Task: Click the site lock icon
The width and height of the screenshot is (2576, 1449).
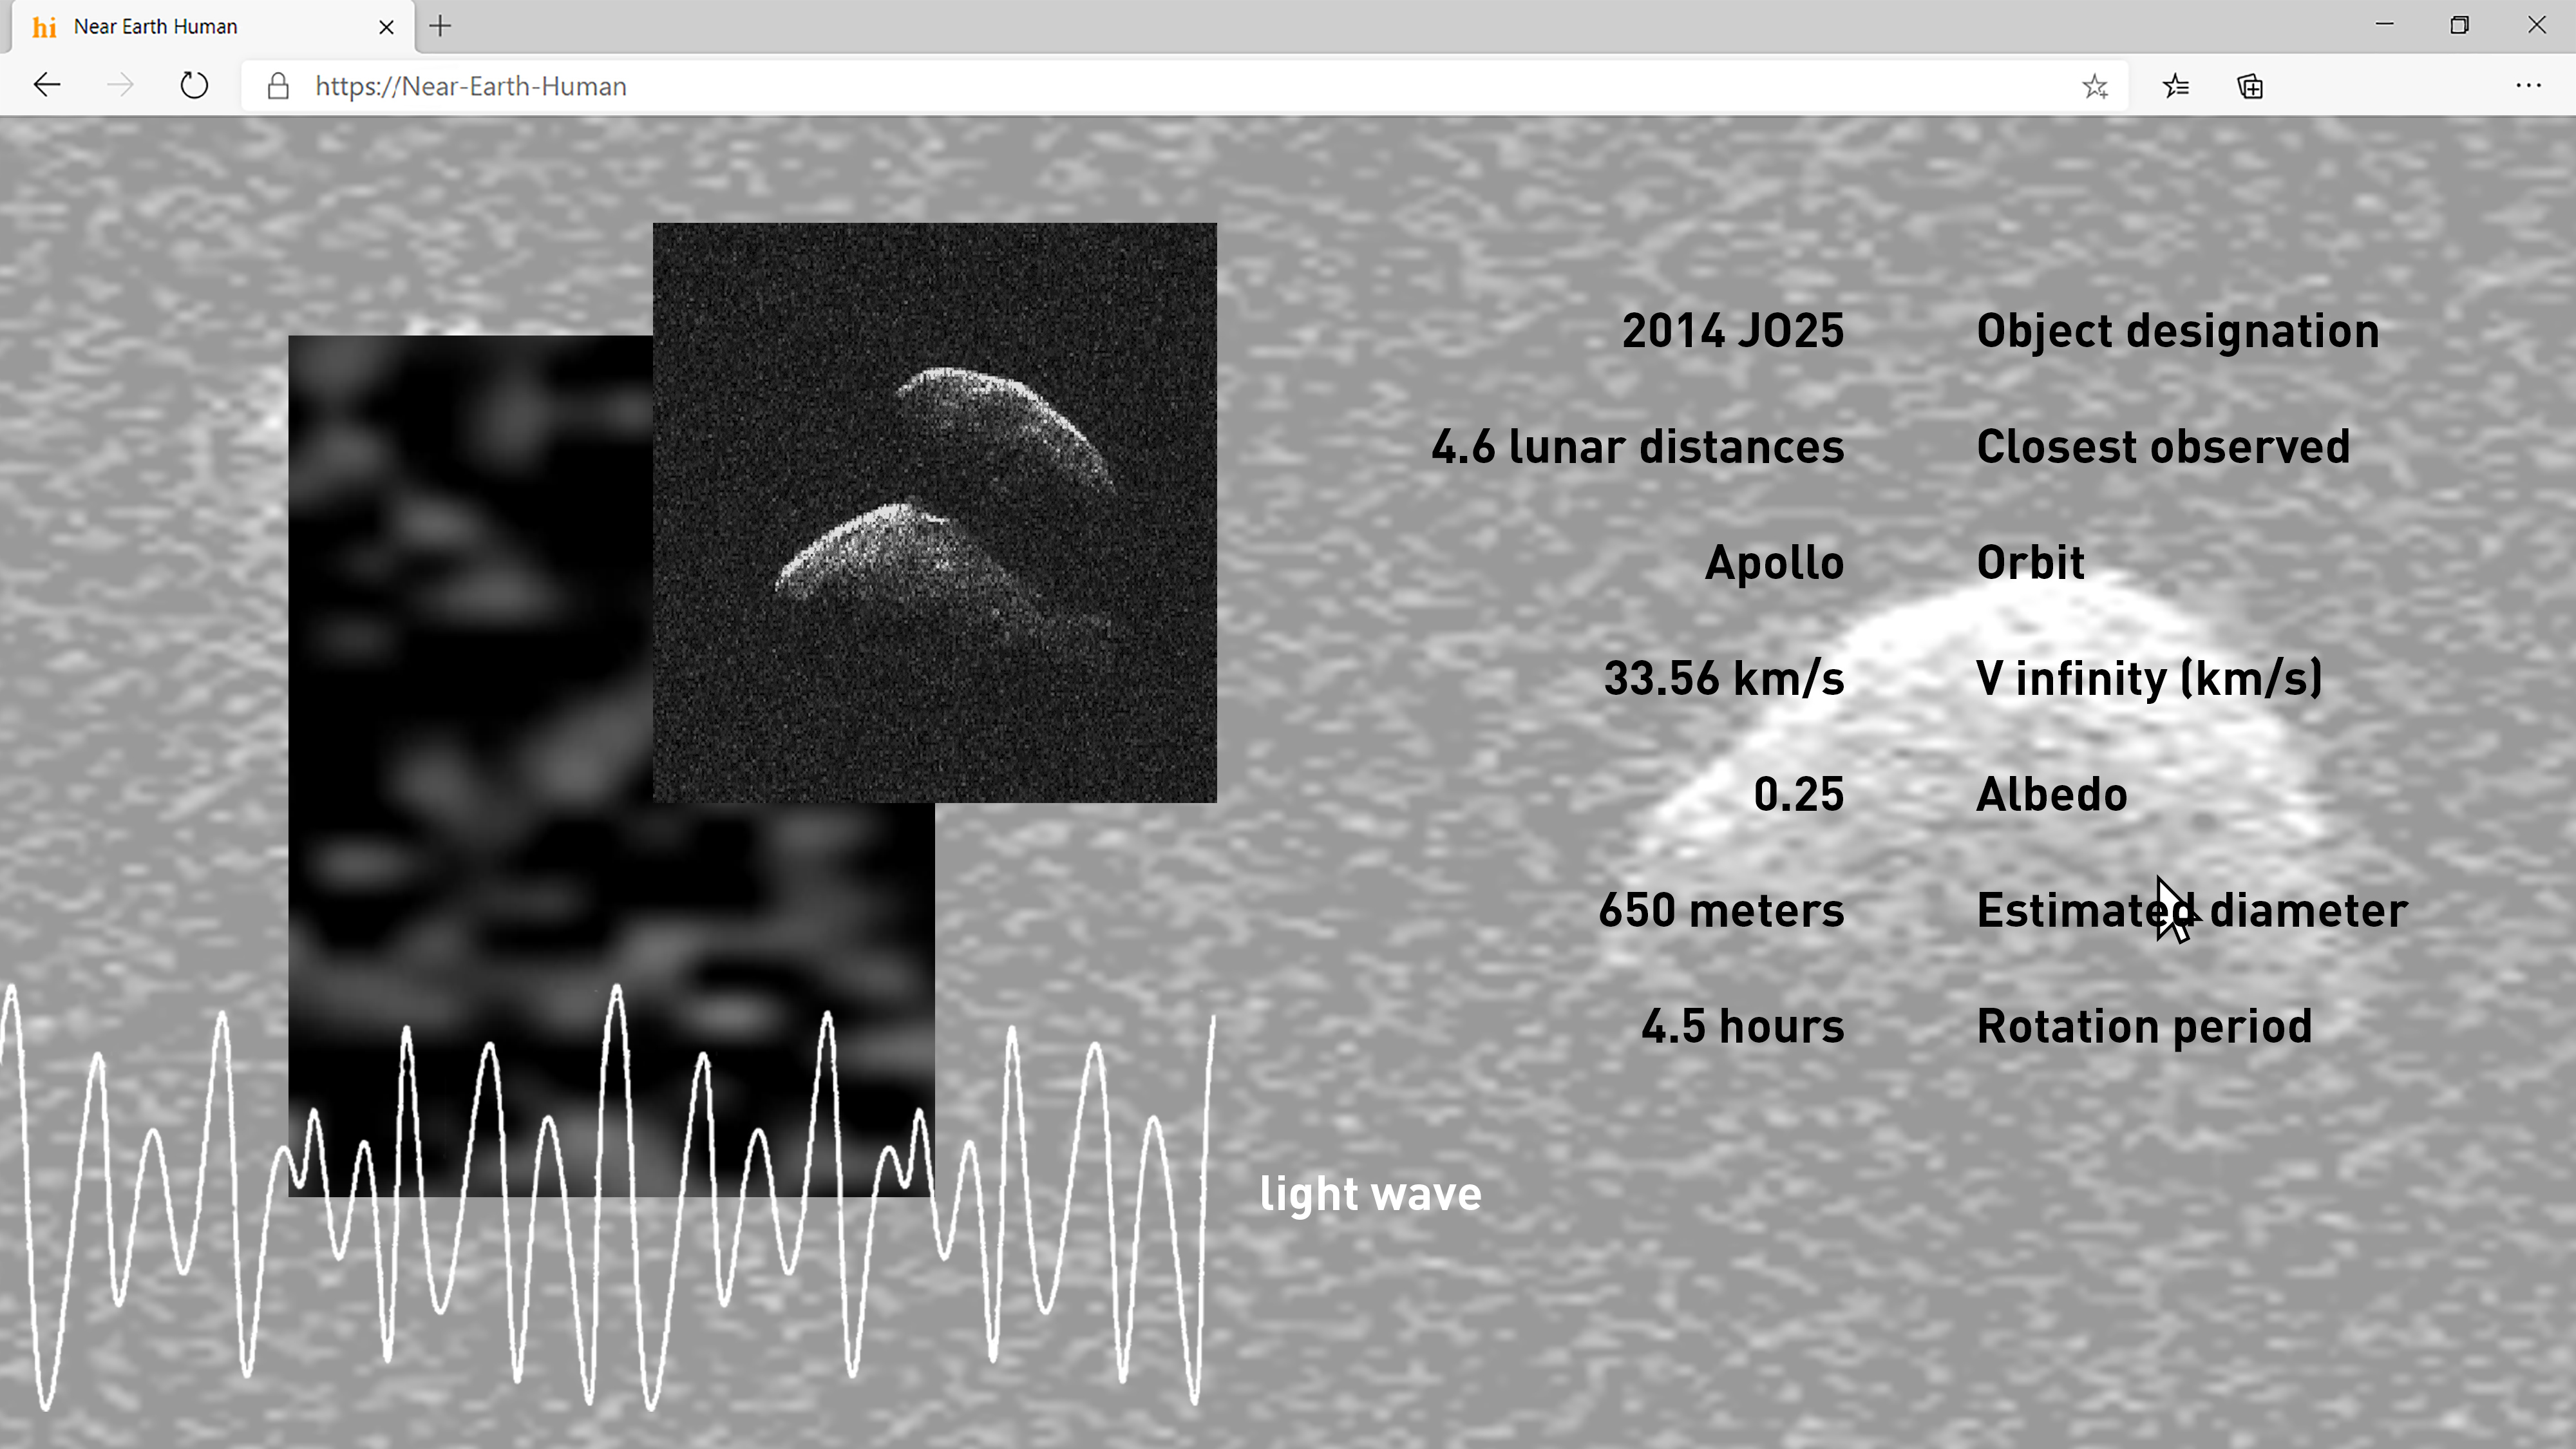Action: coord(278,86)
